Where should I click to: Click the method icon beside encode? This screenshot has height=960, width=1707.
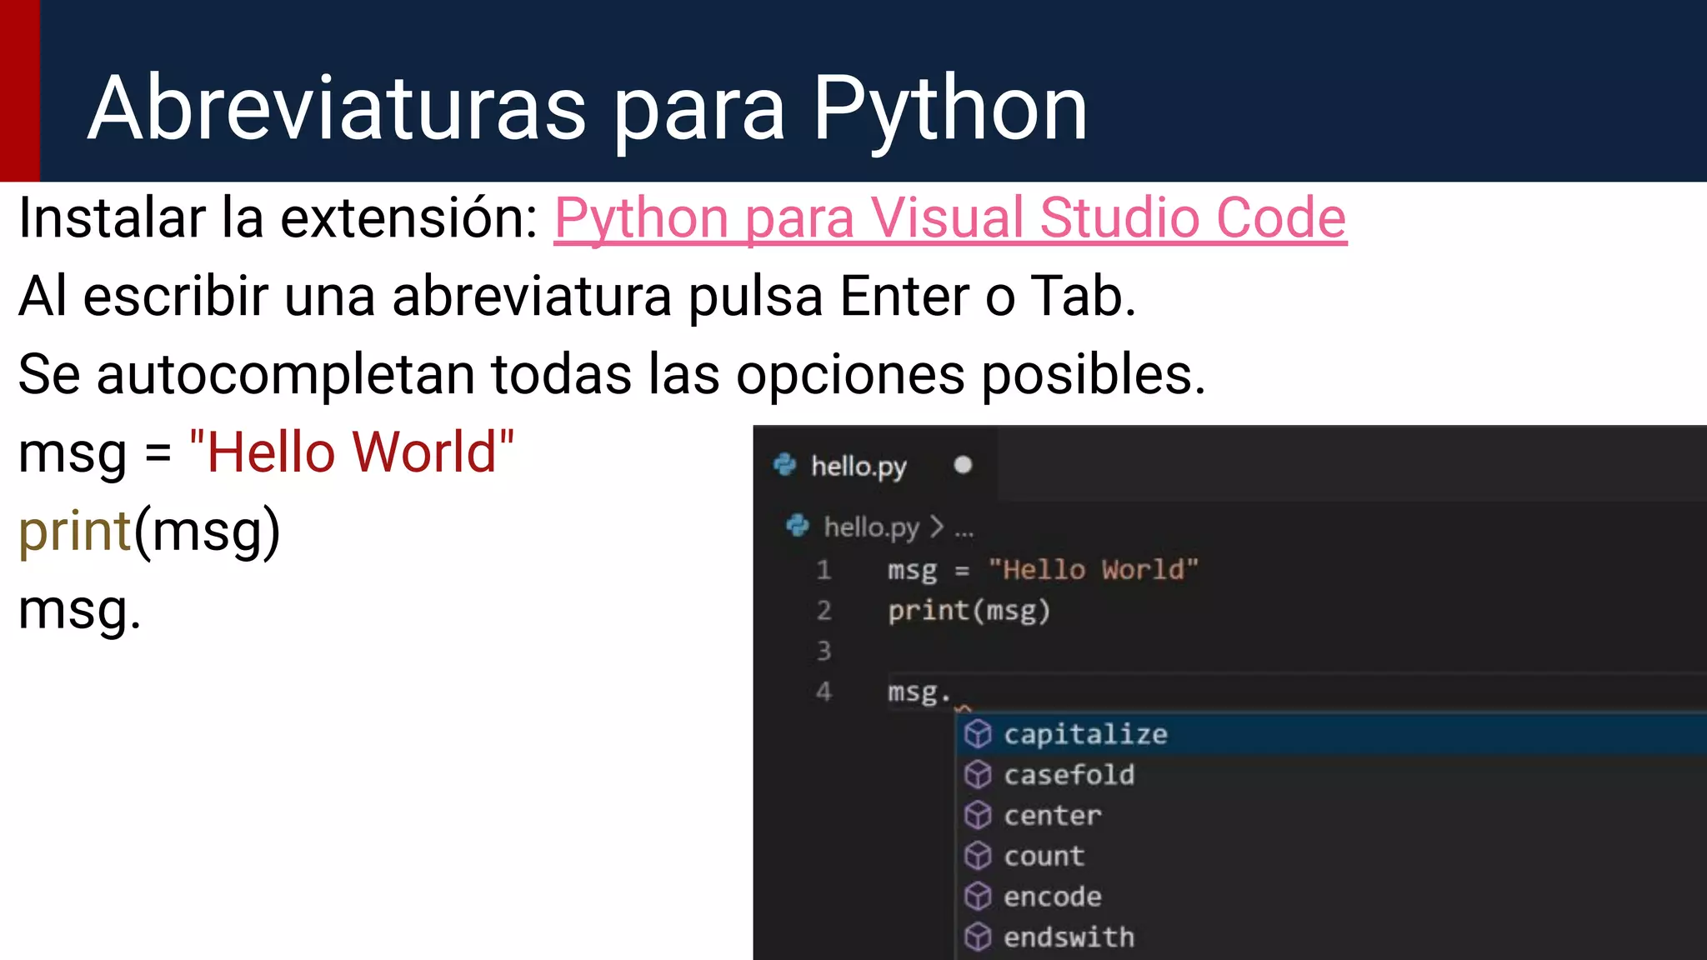[x=978, y=897]
